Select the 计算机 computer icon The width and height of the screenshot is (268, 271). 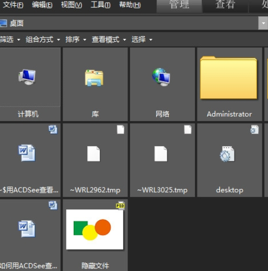[x=27, y=77]
